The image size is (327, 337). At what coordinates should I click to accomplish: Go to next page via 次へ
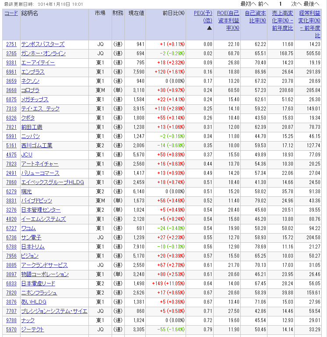click(296, 4)
